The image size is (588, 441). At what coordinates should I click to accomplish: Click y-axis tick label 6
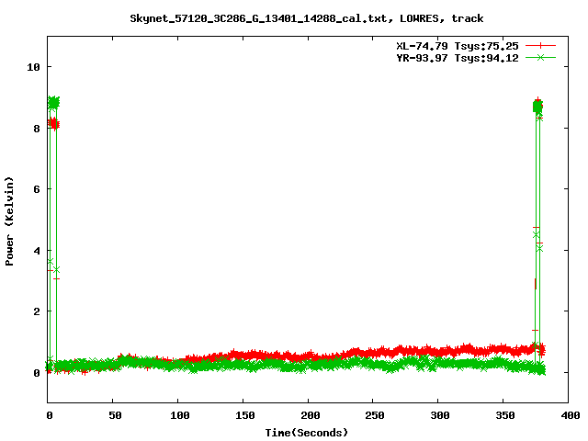coord(37,189)
